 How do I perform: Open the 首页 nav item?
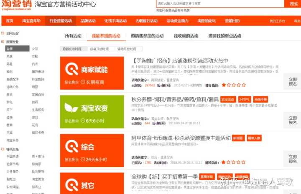click(10, 21)
